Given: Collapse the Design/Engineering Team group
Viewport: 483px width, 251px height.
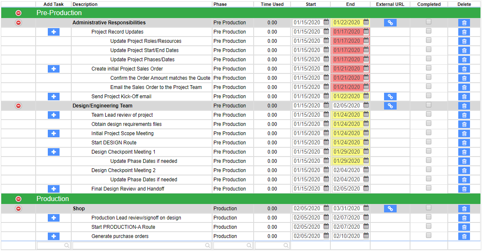Looking at the screenshot, I should click(x=18, y=106).
